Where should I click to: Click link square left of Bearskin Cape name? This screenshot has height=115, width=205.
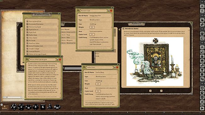pyautogui.click(x=78, y=10)
